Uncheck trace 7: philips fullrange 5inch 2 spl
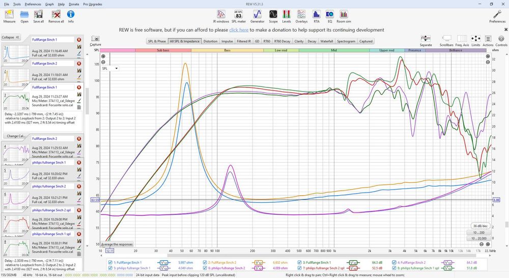 (300, 268)
